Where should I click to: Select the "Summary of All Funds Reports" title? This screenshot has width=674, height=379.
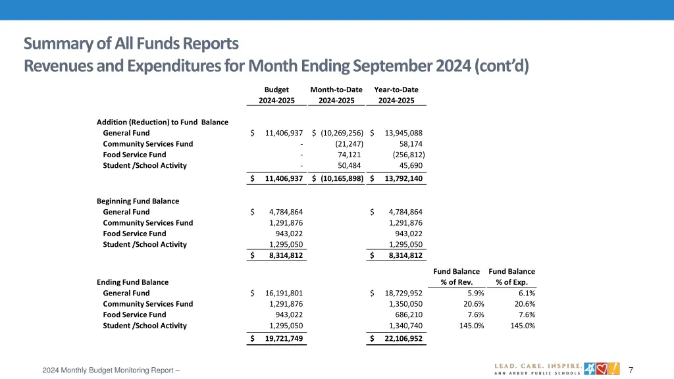[131, 43]
